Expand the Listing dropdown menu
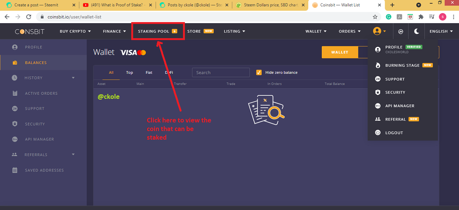Viewport: 459px width, 210px height. [234, 31]
